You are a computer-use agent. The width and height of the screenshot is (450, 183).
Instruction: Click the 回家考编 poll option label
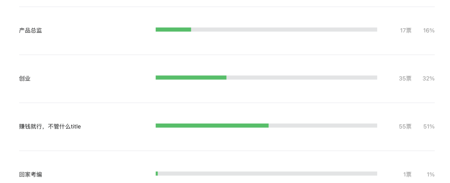point(30,174)
